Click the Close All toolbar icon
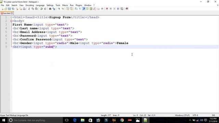The width and height of the screenshot is (219, 123). pos(21,9)
